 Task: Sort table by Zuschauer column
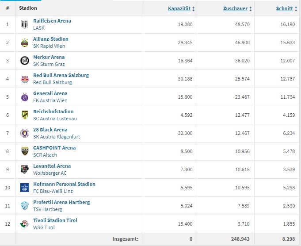pos(235,8)
